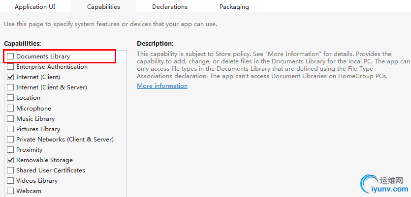Enable the Documents Library capability
This screenshot has width=411, height=197.
(10, 56)
